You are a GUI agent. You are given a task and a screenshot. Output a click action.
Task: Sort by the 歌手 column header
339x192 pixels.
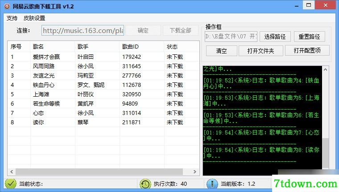point(97,47)
